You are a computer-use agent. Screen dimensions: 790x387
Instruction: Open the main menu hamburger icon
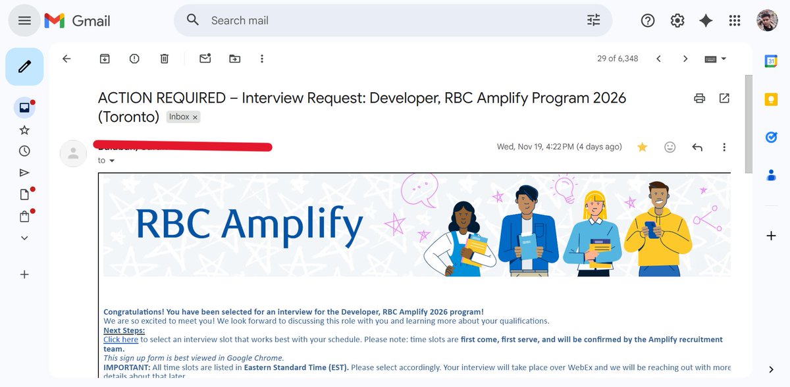pos(24,20)
